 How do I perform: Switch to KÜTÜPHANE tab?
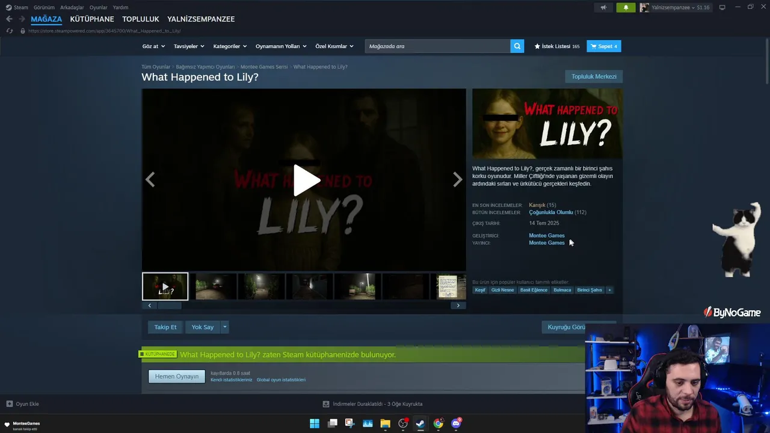(92, 19)
